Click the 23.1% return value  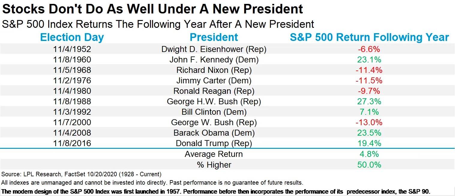(x=369, y=60)
